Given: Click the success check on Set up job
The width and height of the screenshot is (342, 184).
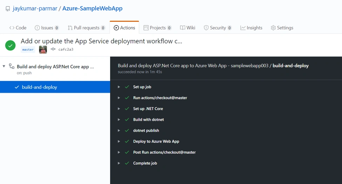Looking at the screenshot, I should click(x=127, y=87).
